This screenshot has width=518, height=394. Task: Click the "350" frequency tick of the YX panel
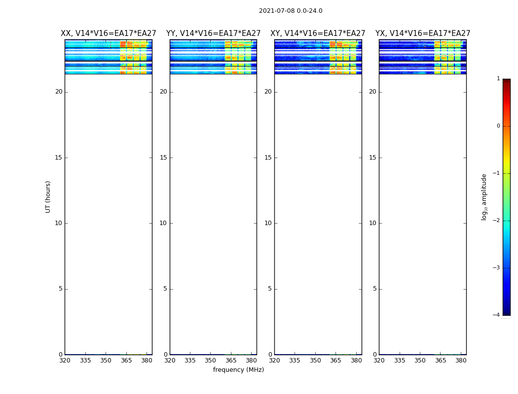coord(420,361)
